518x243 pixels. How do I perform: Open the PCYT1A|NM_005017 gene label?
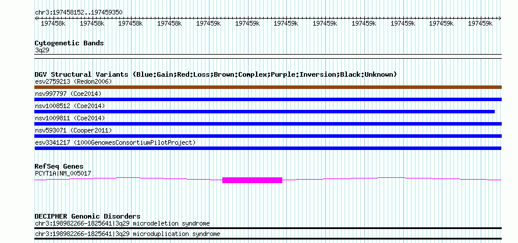tap(63, 173)
